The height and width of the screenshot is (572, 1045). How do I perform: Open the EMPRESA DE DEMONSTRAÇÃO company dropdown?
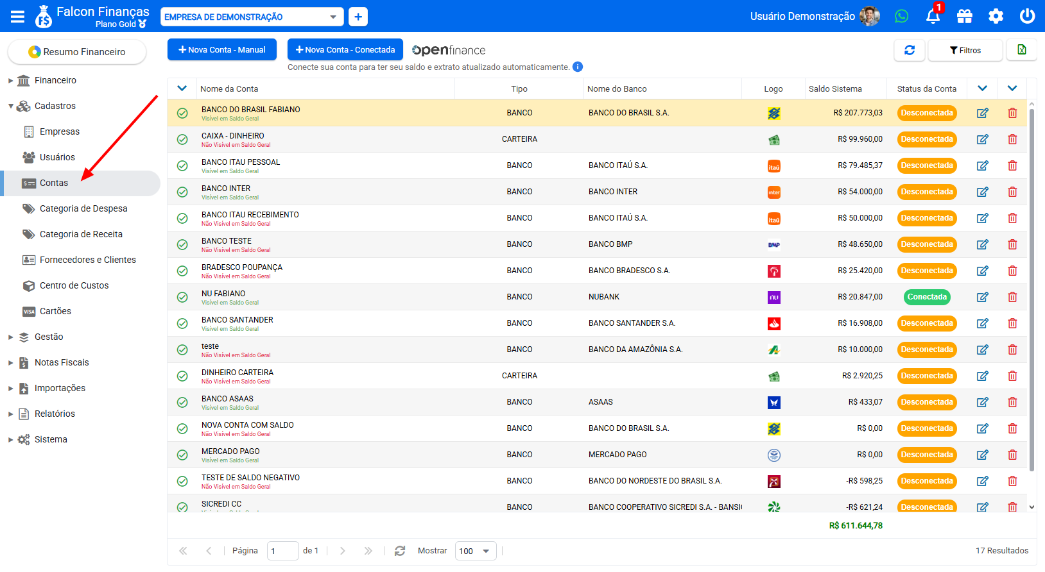252,17
